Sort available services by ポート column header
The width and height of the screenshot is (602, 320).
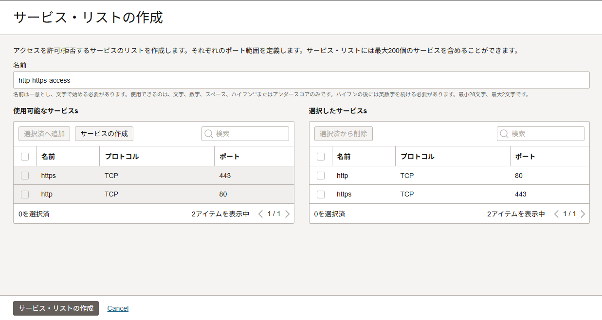[x=229, y=157]
